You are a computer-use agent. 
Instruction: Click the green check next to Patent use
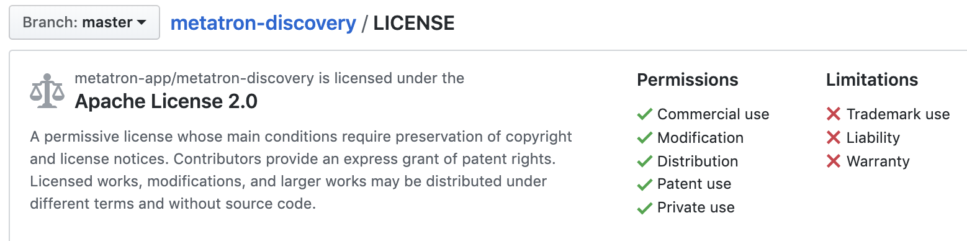pyautogui.click(x=645, y=184)
